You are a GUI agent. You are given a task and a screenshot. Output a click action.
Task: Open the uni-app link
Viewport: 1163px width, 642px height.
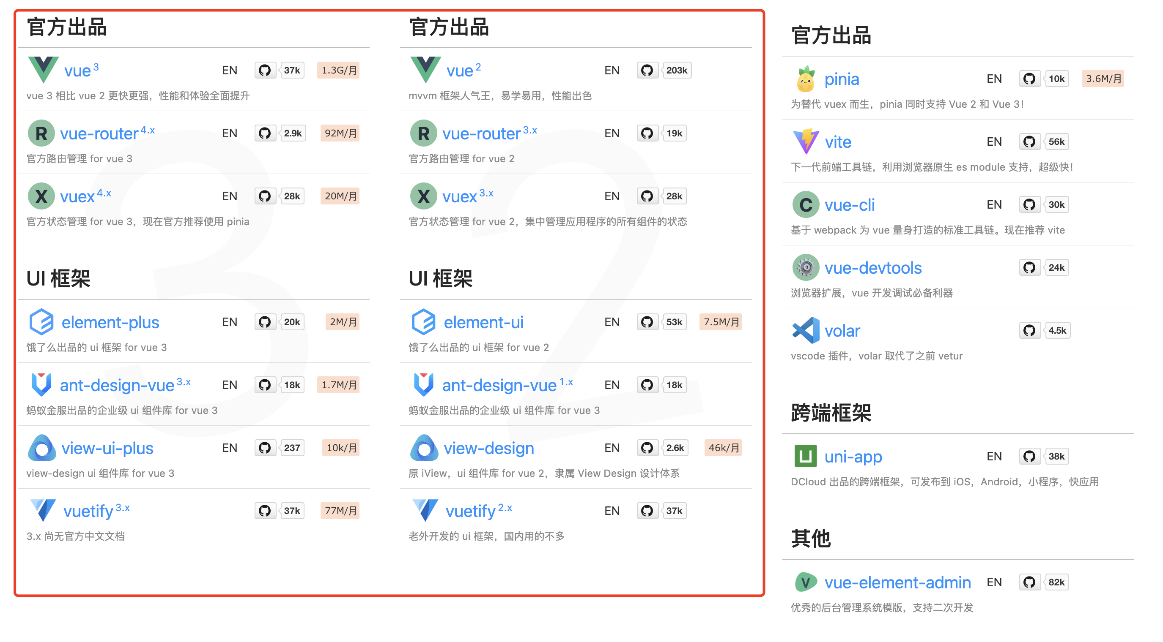coord(853,457)
